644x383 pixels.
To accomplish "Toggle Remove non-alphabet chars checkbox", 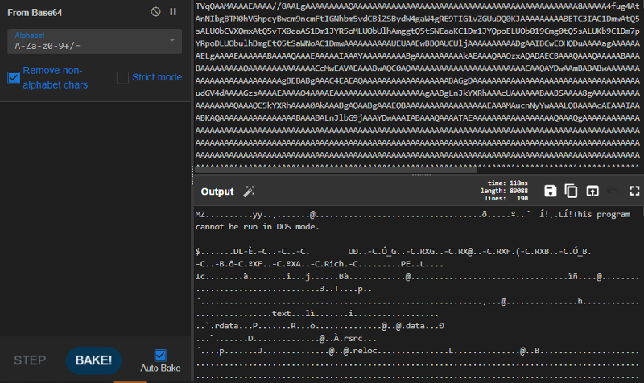I will (14, 77).
